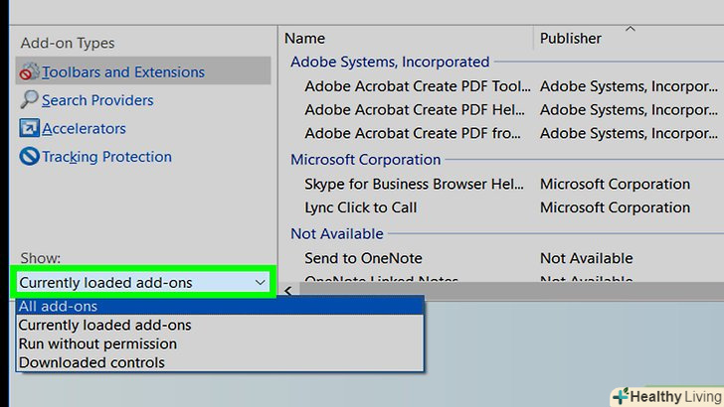Click the Tracking Protection blocked icon
Screen dimensions: 724x407
(x=28, y=157)
